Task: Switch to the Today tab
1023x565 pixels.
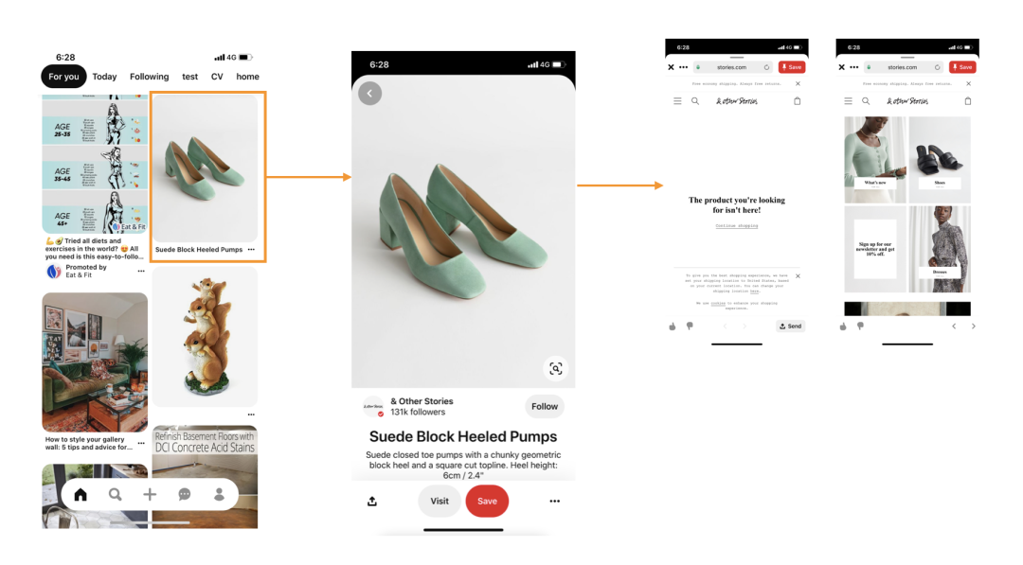Action: tap(104, 77)
